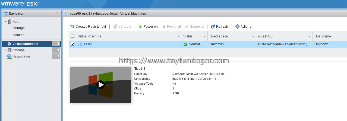Image resolution: width=347 pixels, height=121 pixels.
Task: Click Microsoft Windows Server 2012 Guest OS cell
Action: [284, 44]
